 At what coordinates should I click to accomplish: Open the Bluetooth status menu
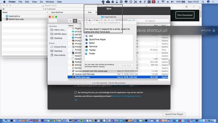tap(158, 2)
